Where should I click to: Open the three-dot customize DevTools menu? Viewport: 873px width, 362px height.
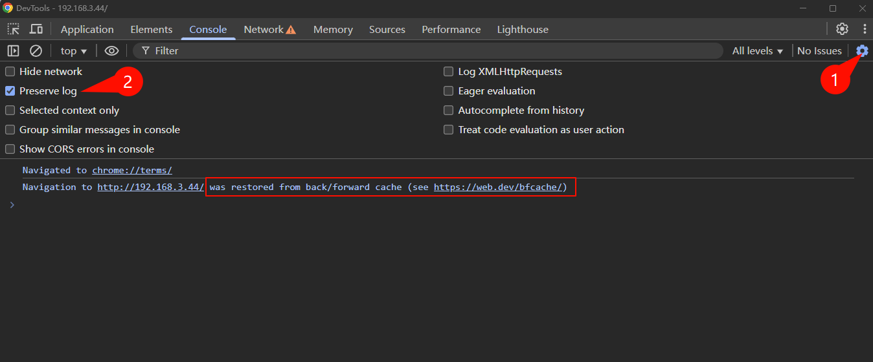pyautogui.click(x=865, y=28)
